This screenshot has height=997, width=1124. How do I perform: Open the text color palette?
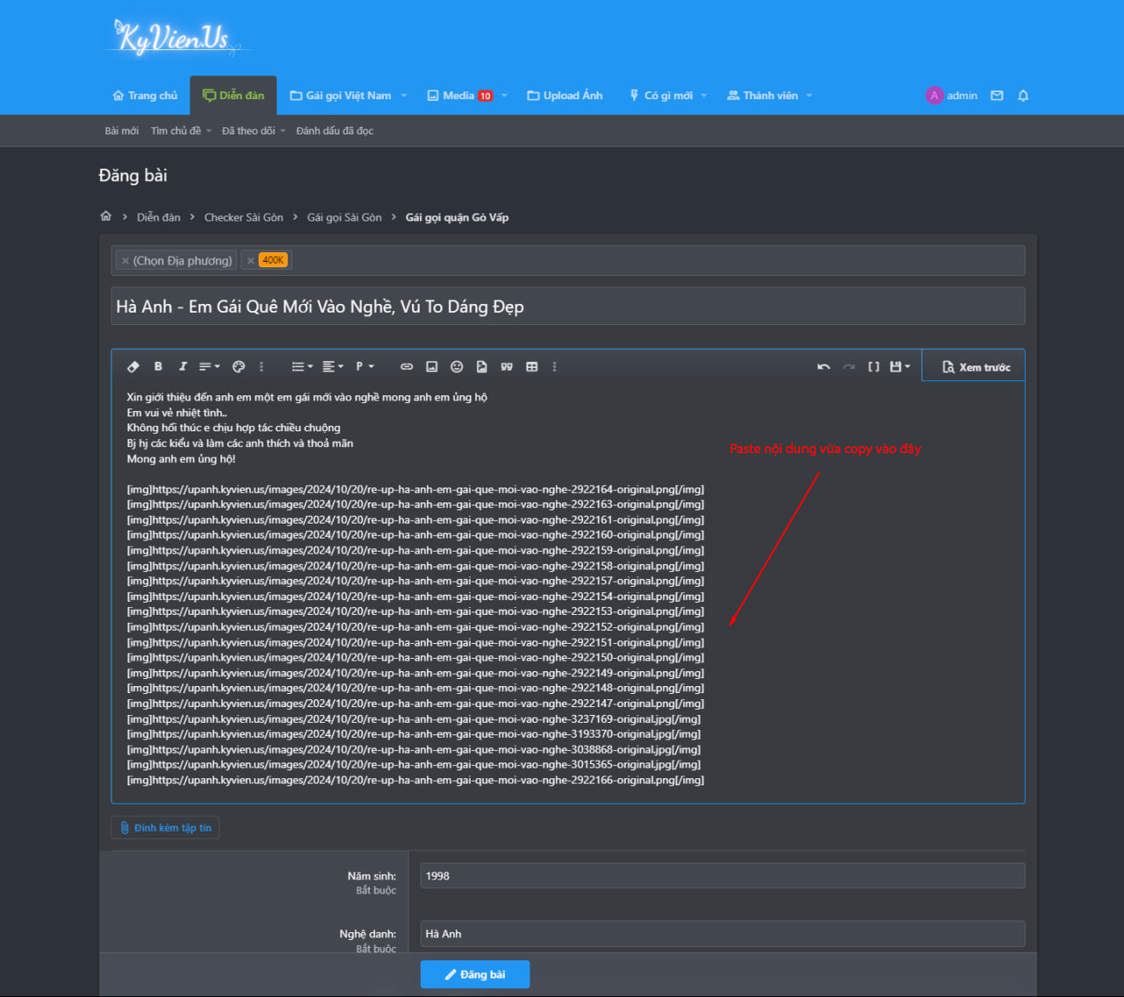pos(238,366)
